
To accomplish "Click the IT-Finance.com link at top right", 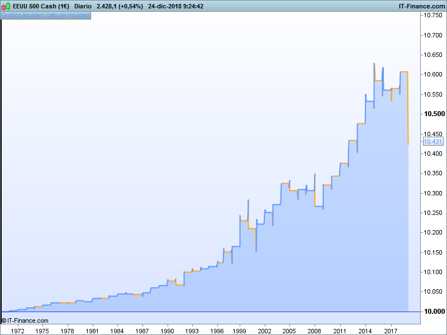I will click(x=422, y=6).
